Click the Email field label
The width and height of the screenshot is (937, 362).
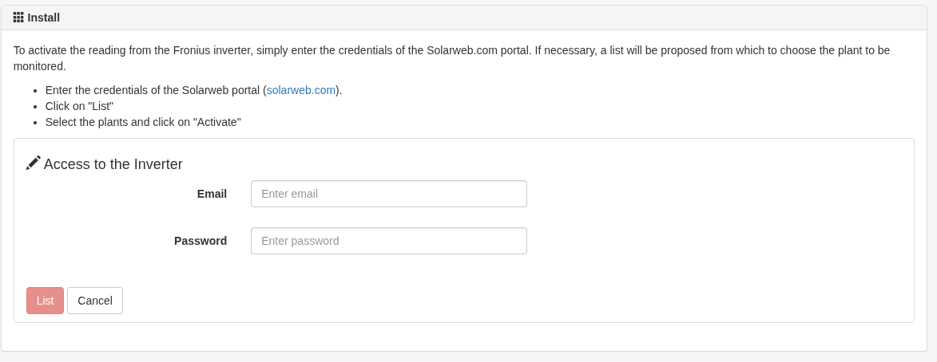(x=212, y=194)
